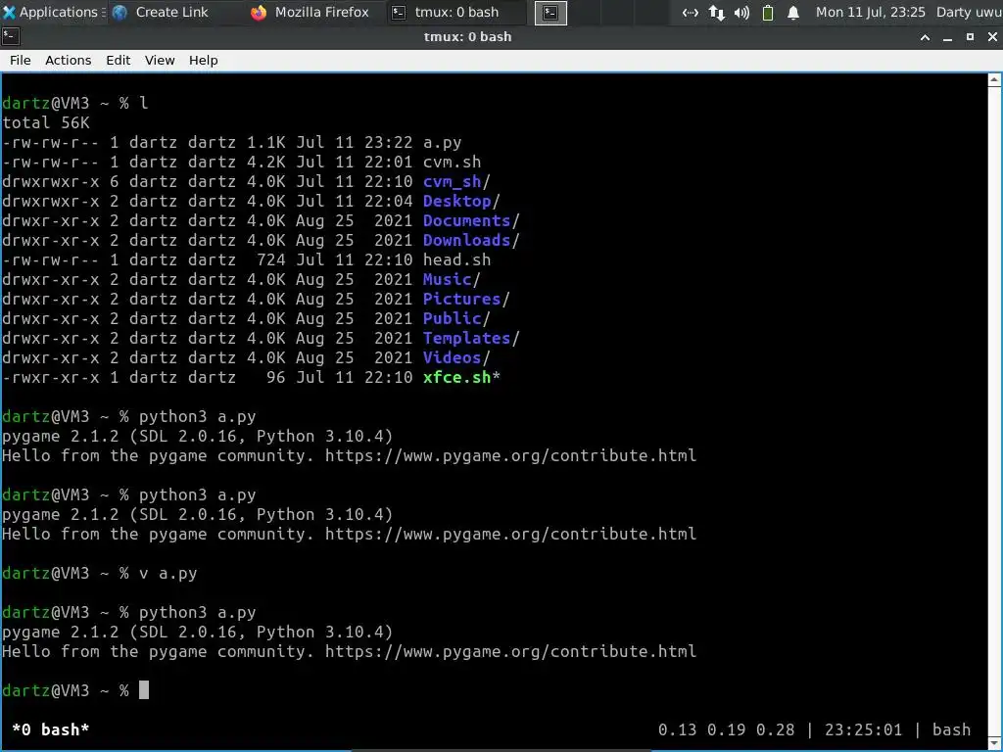Screen dimensions: 1003x752
Task: Maximize the tmux terminal window
Action: pos(970,37)
